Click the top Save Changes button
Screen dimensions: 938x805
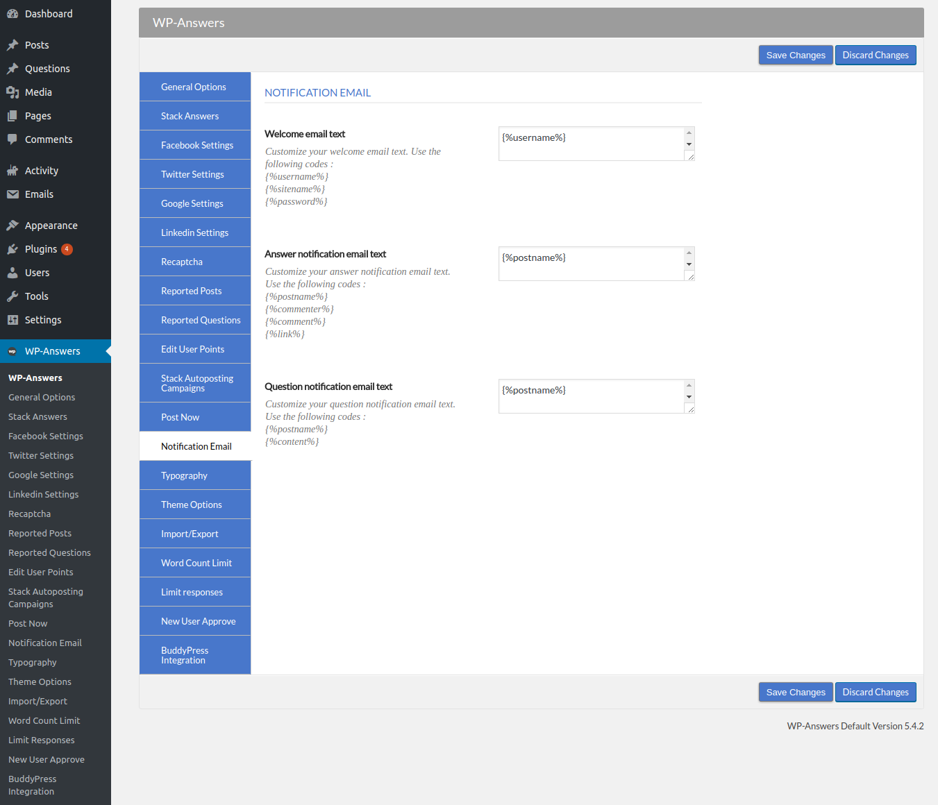point(796,56)
